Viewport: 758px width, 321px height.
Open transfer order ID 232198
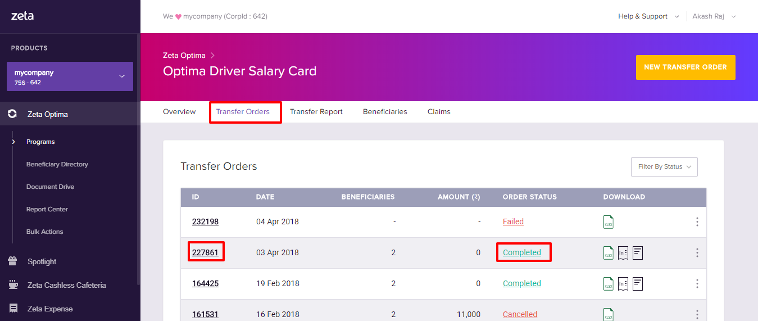point(205,222)
